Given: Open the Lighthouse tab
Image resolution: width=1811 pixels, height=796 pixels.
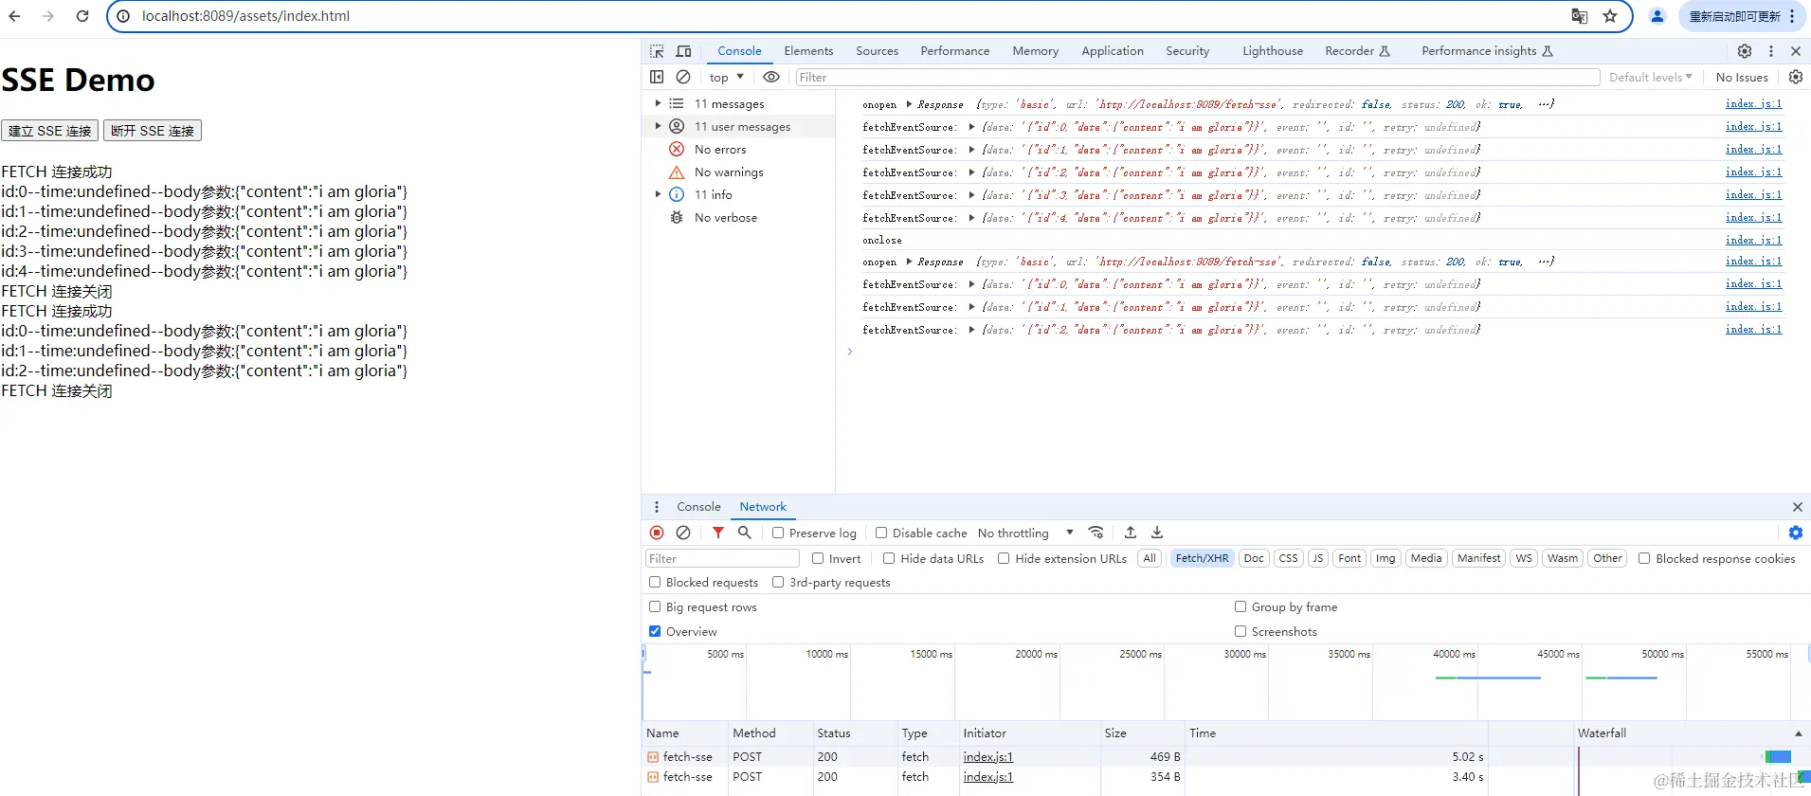Looking at the screenshot, I should (1273, 51).
